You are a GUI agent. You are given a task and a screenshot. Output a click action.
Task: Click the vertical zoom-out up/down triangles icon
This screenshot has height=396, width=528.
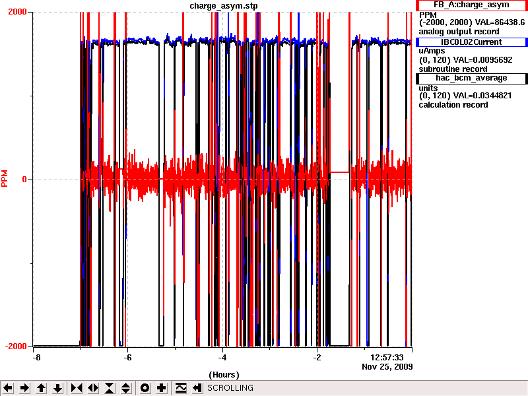tap(126, 388)
